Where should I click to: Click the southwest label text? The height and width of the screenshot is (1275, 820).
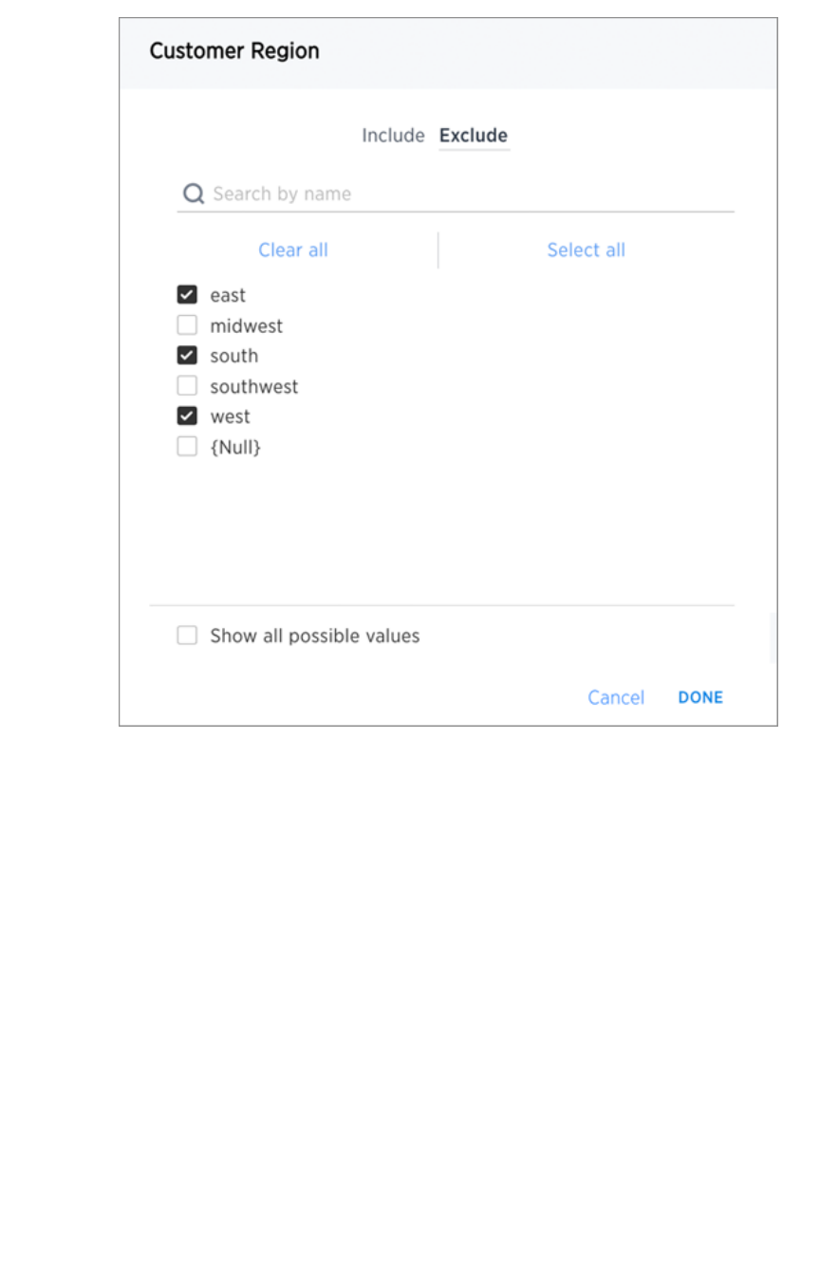[x=254, y=386]
